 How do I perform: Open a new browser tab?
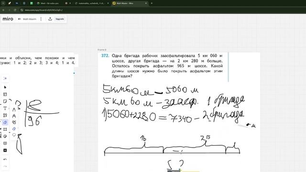pos(152,3)
